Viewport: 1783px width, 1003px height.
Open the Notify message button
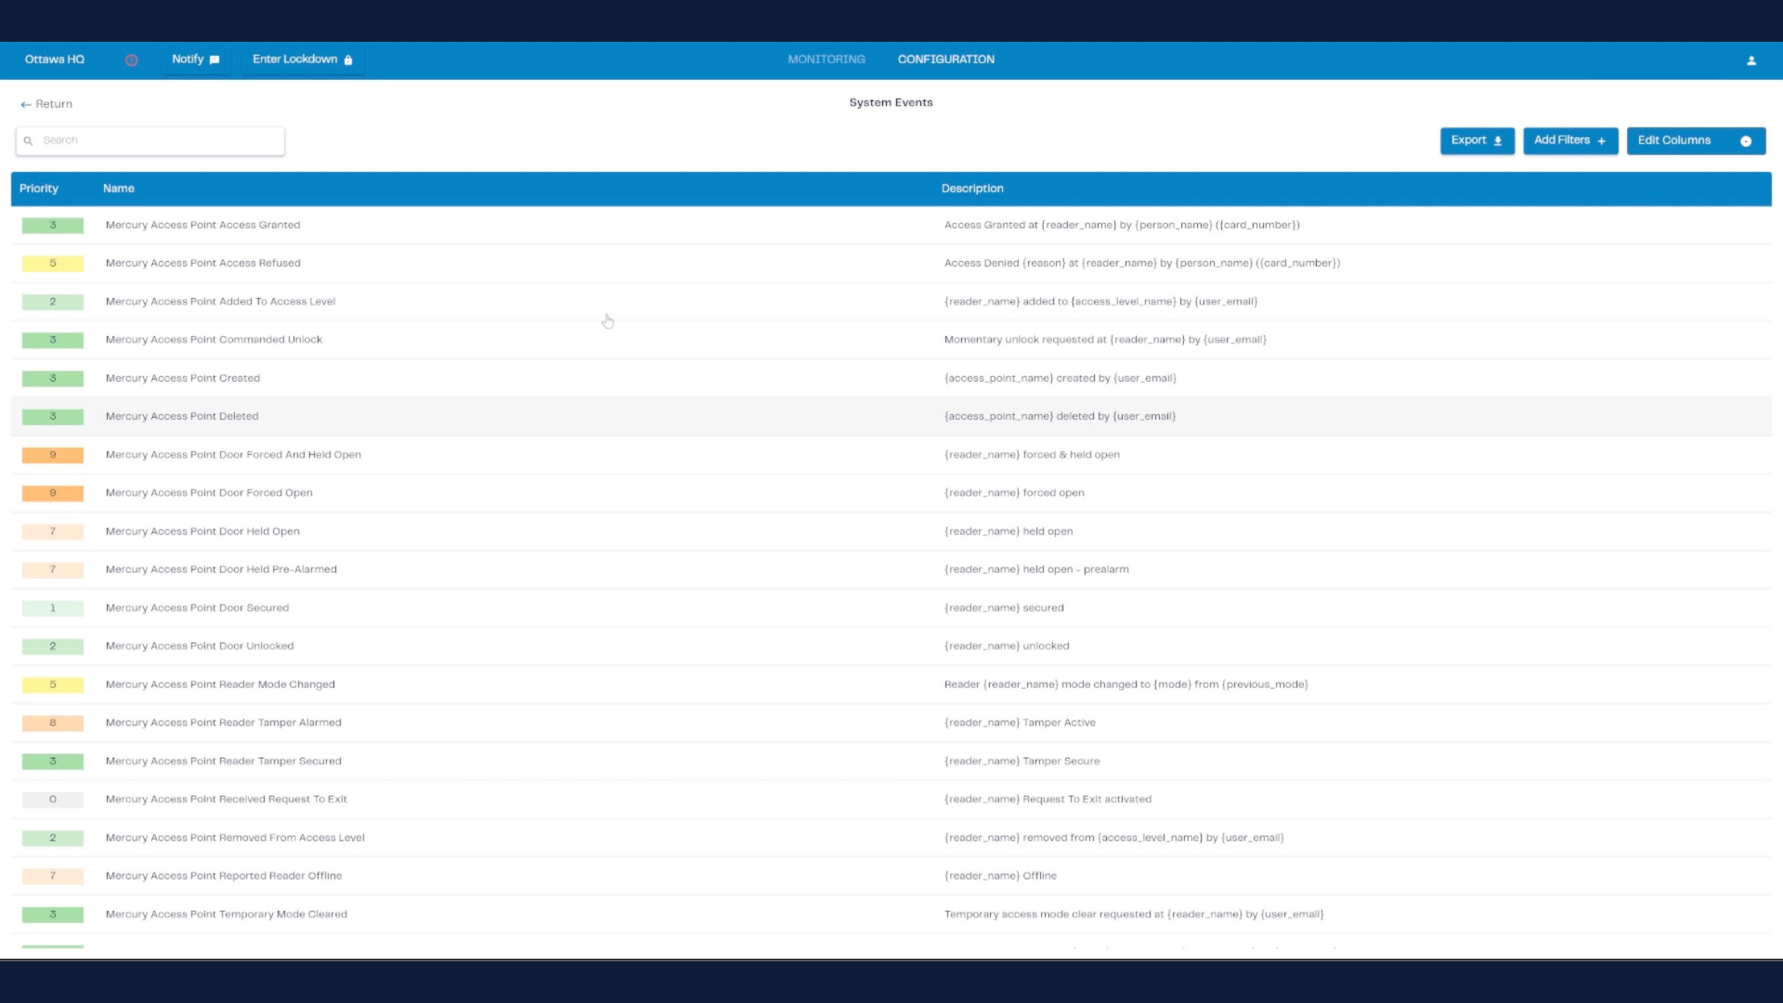[x=195, y=59]
